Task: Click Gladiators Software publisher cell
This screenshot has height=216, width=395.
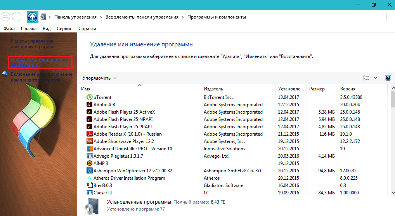Action: click(x=223, y=185)
